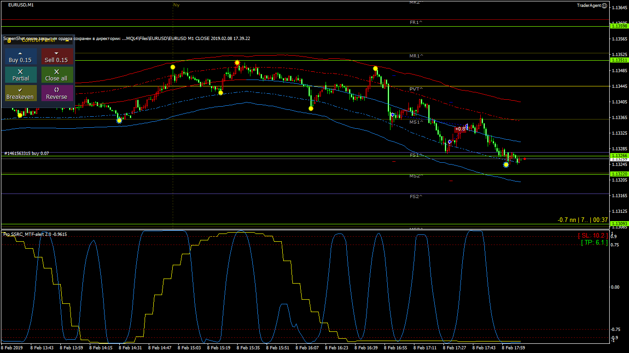Click the +0.8 closed trade profit label

[460, 129]
